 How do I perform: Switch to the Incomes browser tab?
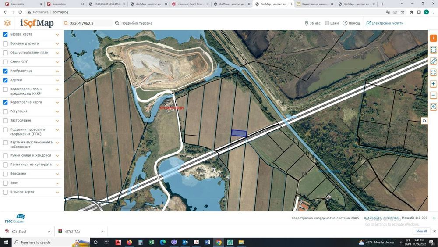coord(190,4)
